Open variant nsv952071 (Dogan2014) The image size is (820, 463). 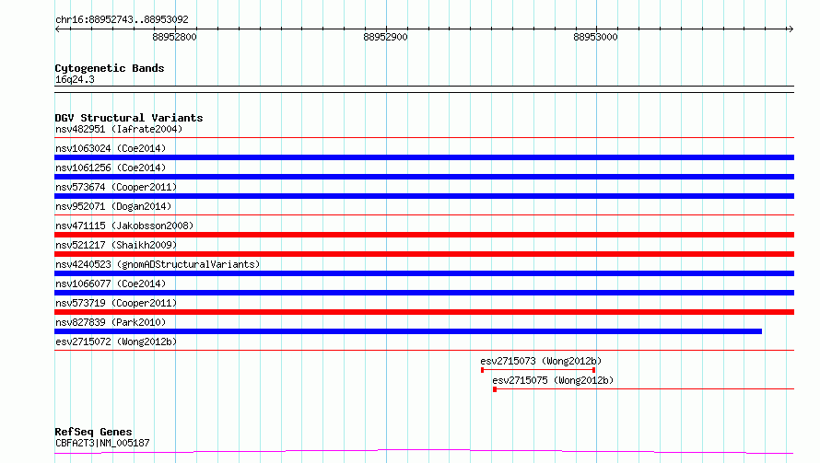pyautogui.click(x=113, y=206)
